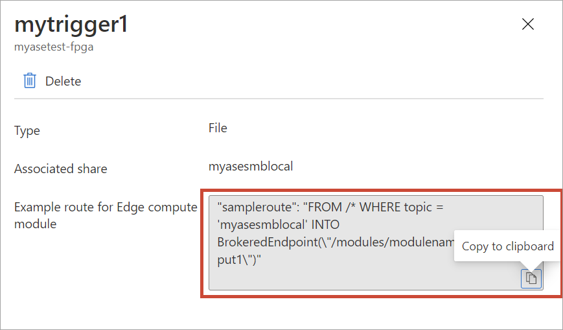Click the Type field label
Screen dimensions: 563x330
(x=27, y=131)
